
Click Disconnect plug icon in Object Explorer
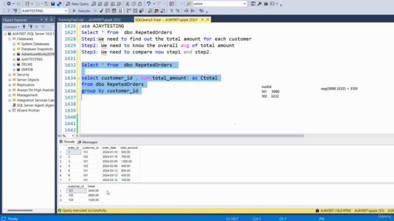tap(30, 26)
